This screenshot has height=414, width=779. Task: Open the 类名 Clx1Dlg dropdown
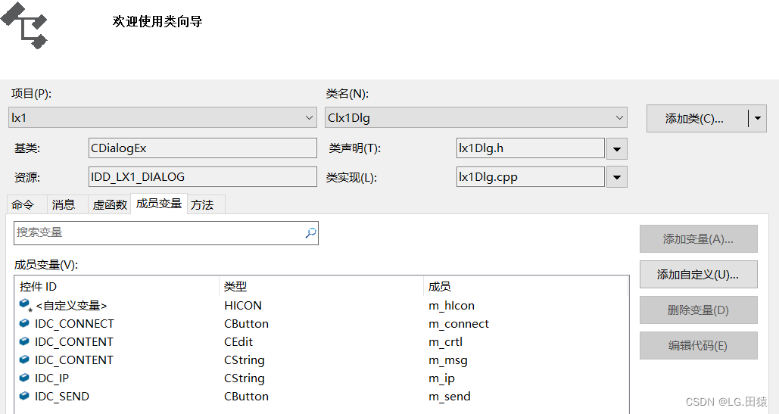tap(476, 117)
